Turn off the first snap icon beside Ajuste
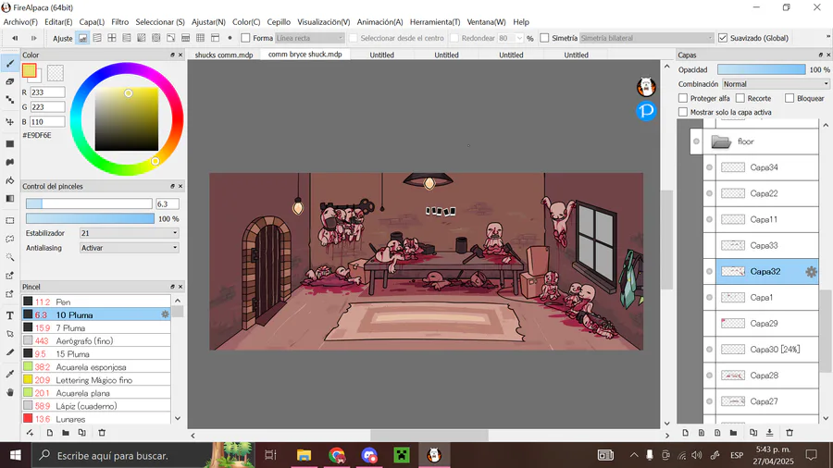 [x=82, y=38]
